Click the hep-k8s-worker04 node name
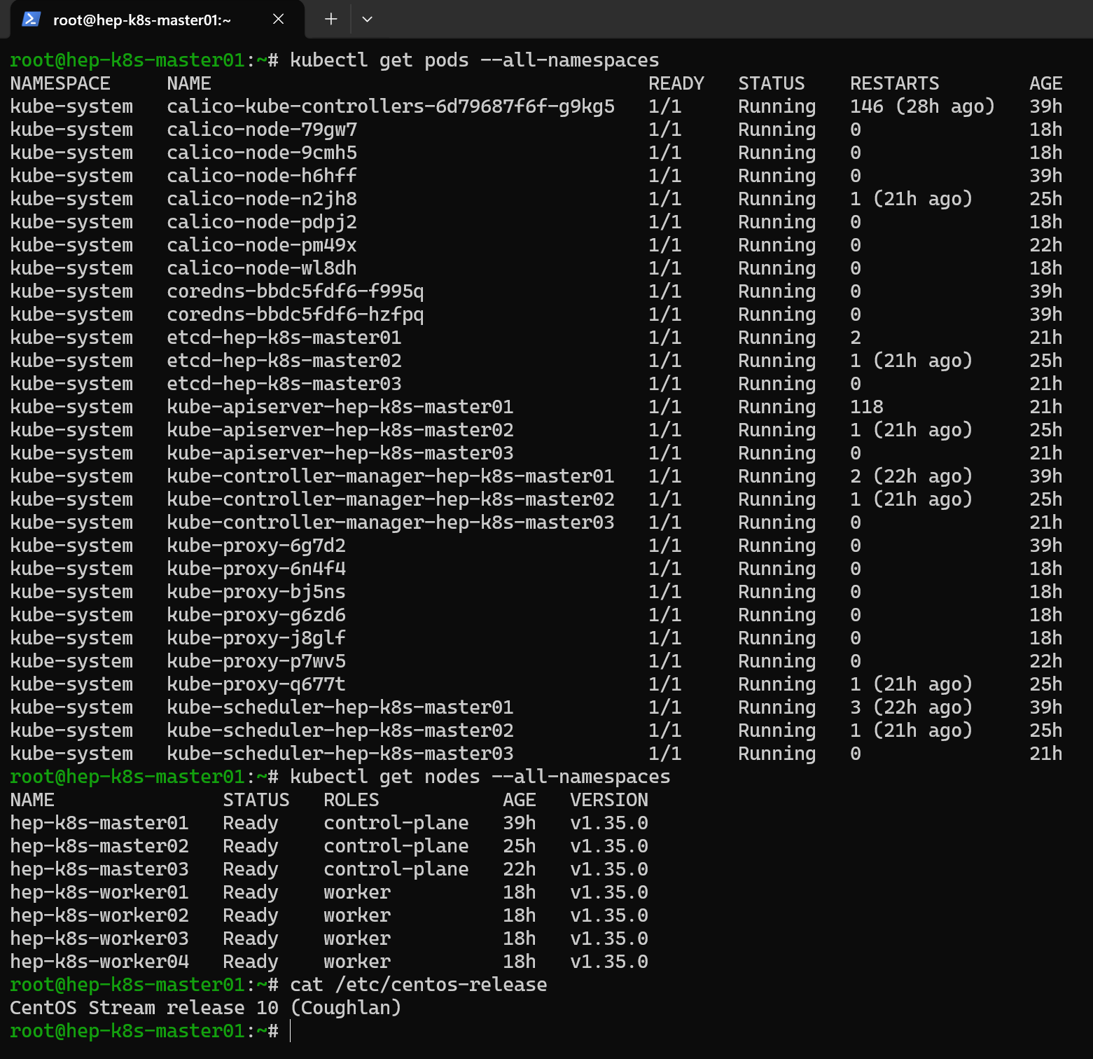1093x1059 pixels. pos(99,962)
